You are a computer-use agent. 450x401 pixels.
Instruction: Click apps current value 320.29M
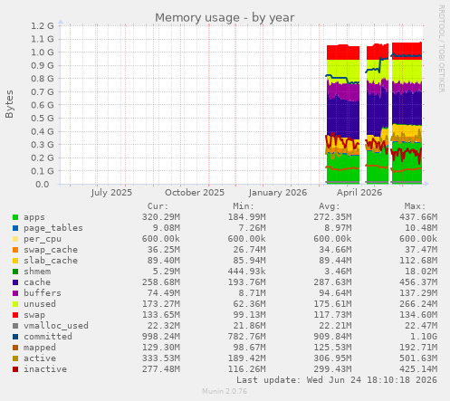161,217
